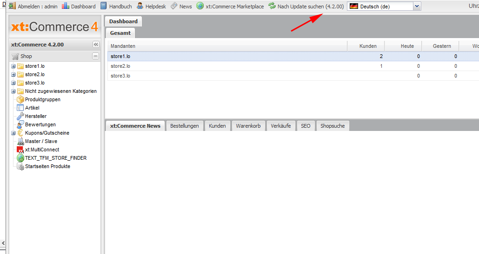Image resolution: width=479 pixels, height=254 pixels.
Task: Click the Abmelden logout door icon
Action: click(x=12, y=6)
